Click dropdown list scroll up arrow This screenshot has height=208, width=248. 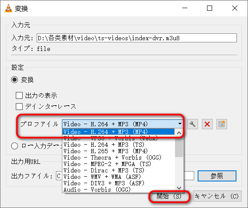click(x=179, y=133)
